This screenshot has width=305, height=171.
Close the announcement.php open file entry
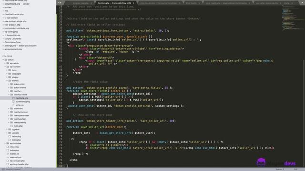coord(3,49)
